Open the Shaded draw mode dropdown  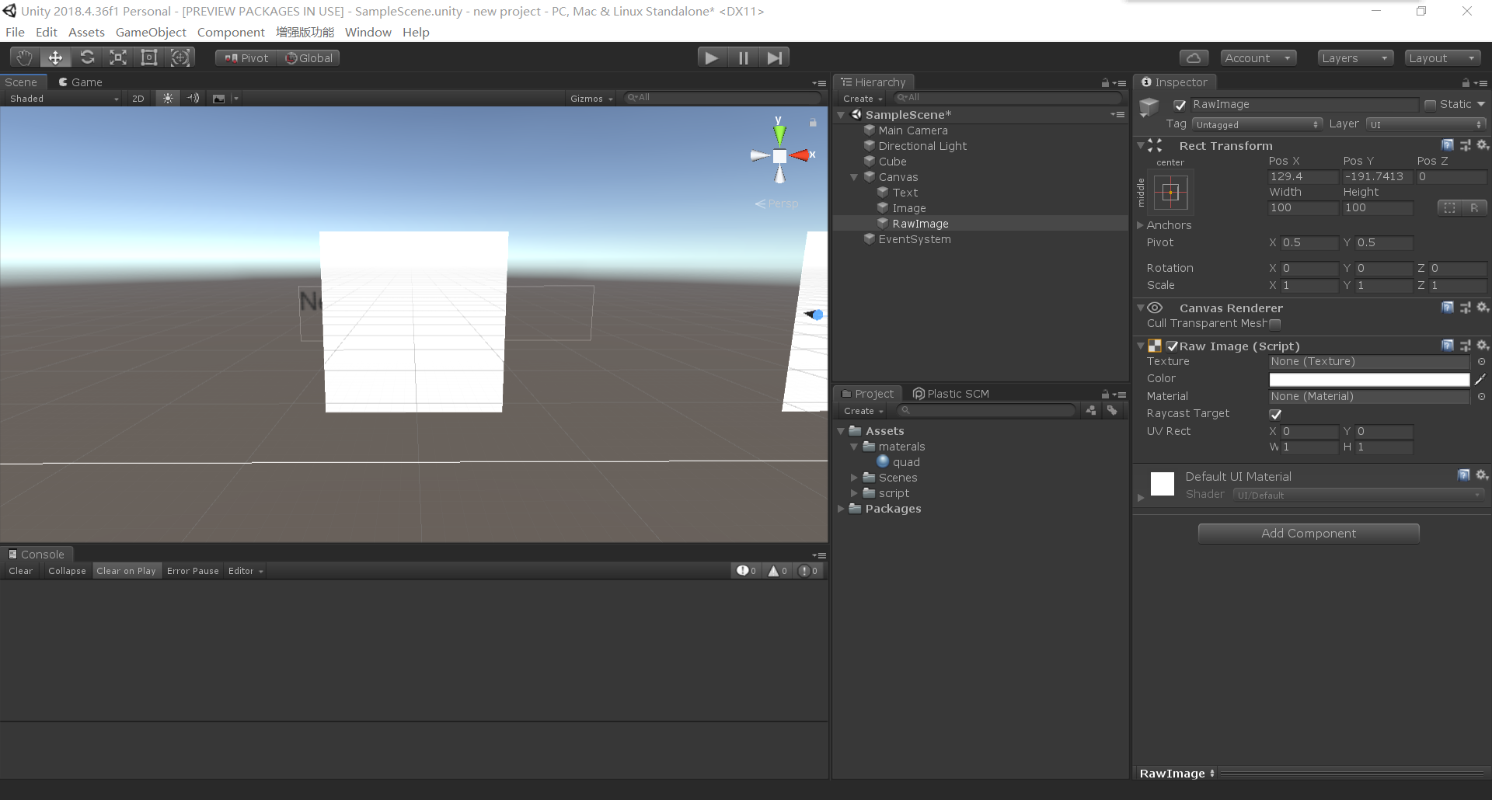coord(64,99)
